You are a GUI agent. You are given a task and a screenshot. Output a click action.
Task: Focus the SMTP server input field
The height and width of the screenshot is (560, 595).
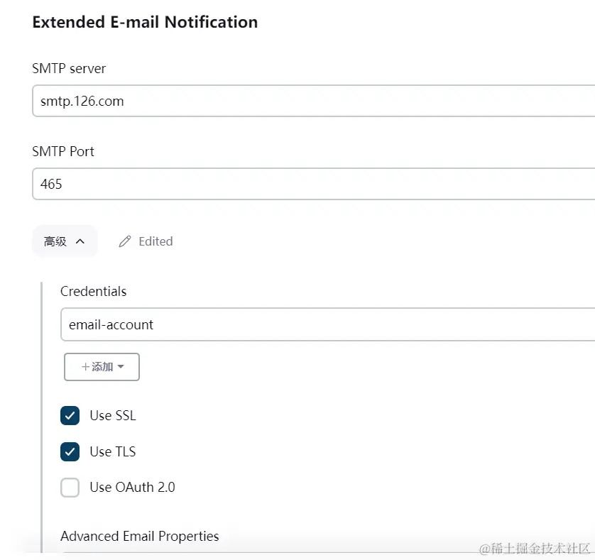point(312,101)
